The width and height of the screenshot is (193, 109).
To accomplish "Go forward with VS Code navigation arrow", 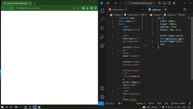I will coord(121,3).
